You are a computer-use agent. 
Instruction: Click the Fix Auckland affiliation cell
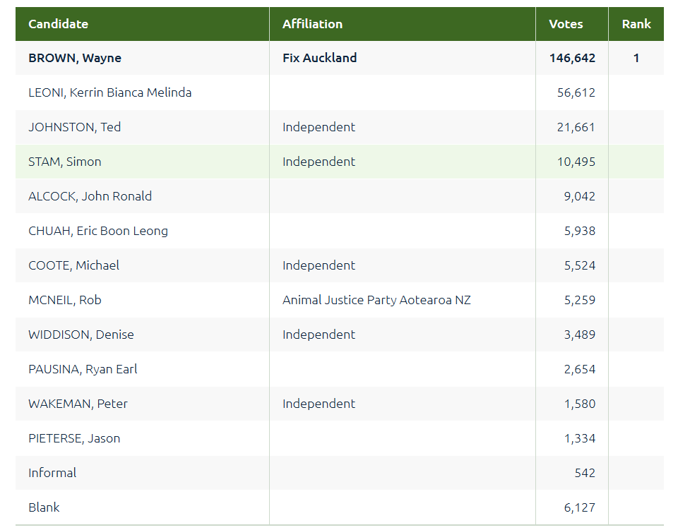point(319,58)
